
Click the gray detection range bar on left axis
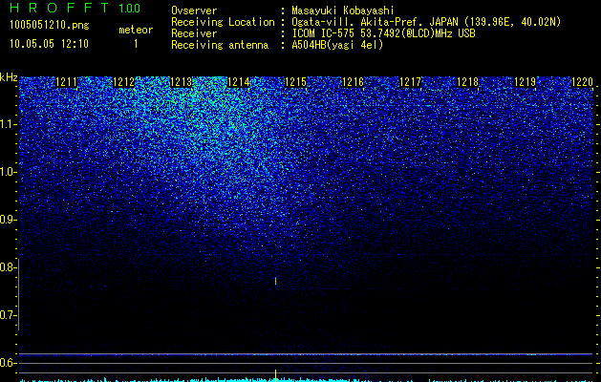(19, 294)
